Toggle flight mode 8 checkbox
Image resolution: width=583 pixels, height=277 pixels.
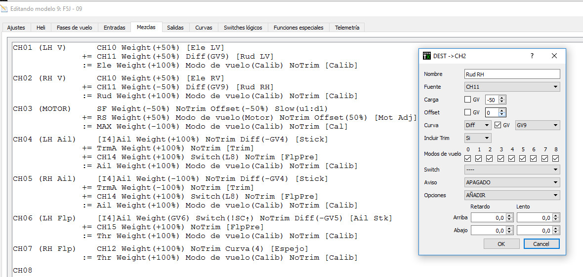pos(555,158)
